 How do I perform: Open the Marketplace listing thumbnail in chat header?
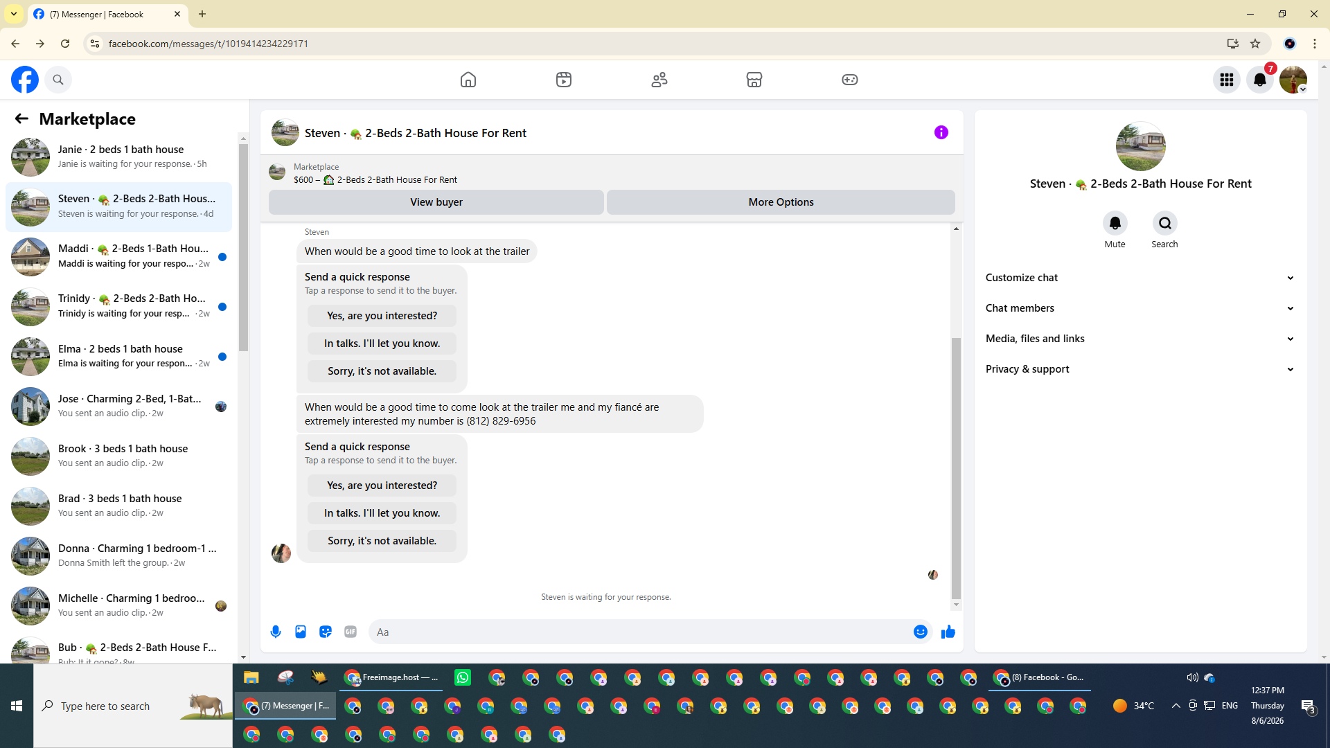tap(285, 132)
